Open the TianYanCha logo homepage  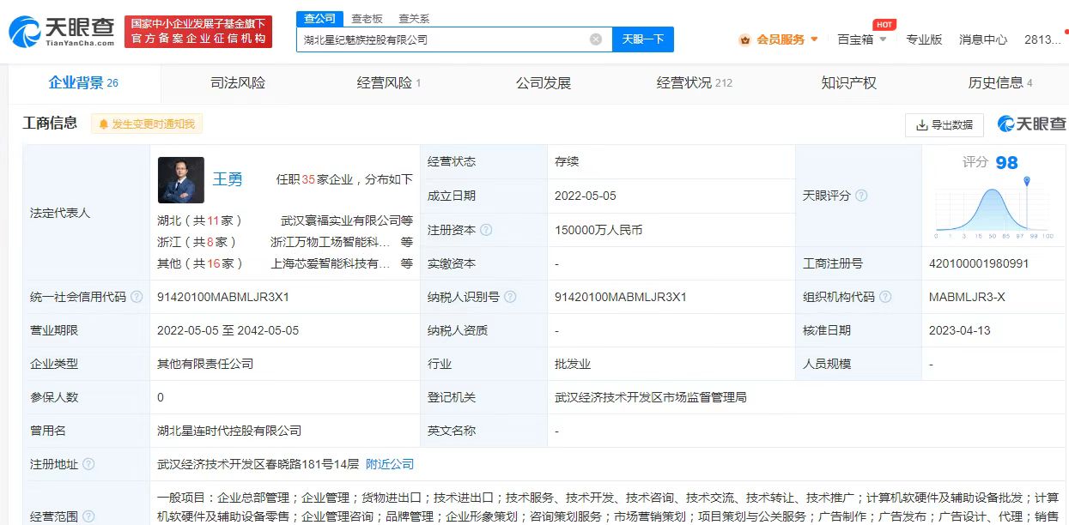point(62,31)
